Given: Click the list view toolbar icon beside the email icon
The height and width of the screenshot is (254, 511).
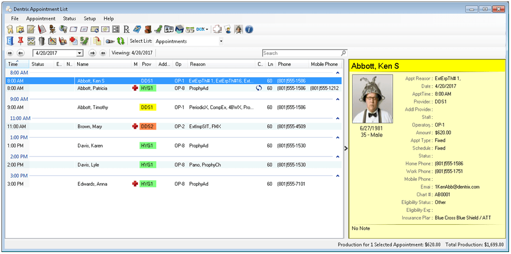Looking at the screenshot, I should [x=116, y=29].
